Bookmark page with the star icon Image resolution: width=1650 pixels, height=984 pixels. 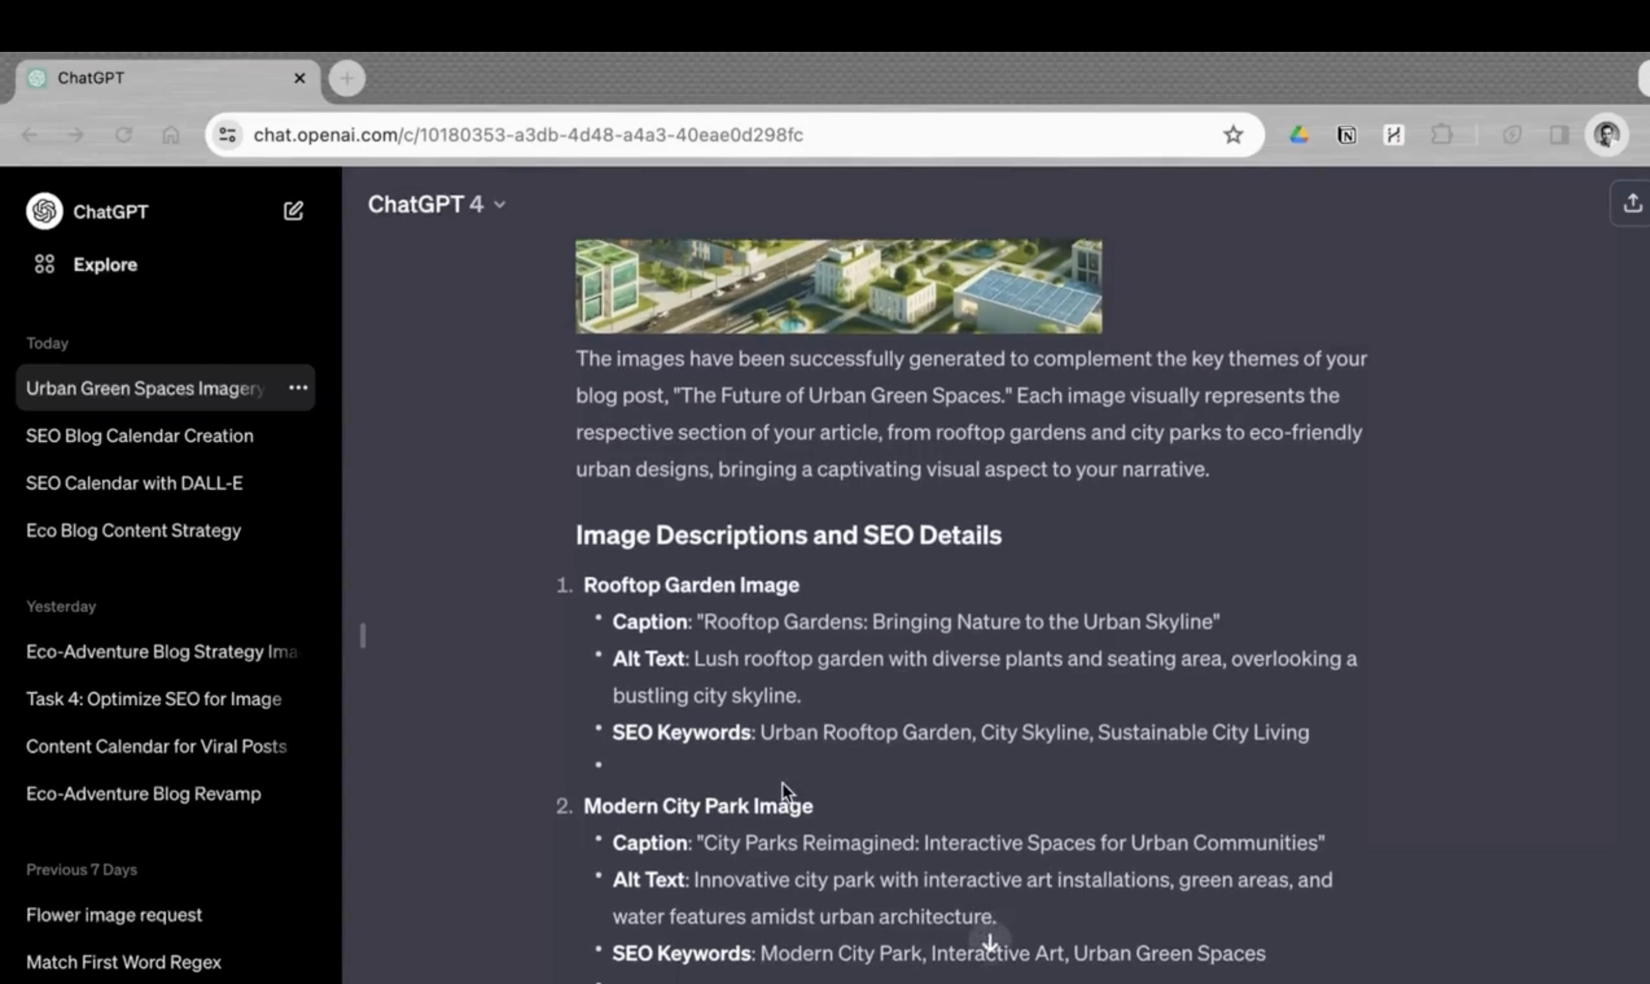click(1232, 135)
